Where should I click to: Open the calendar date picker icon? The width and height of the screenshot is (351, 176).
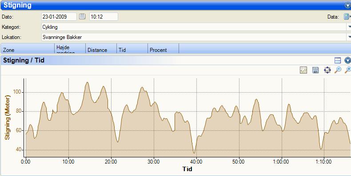point(82,16)
